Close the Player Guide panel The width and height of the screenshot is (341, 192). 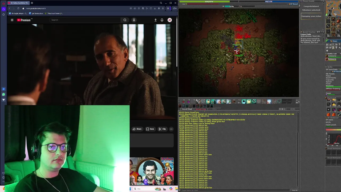click(323, 1)
